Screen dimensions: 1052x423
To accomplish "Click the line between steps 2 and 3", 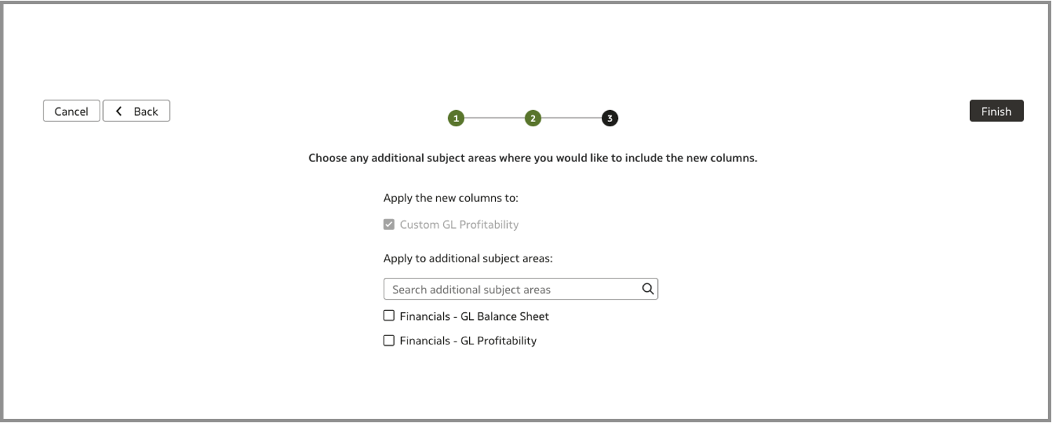I will [x=571, y=119].
